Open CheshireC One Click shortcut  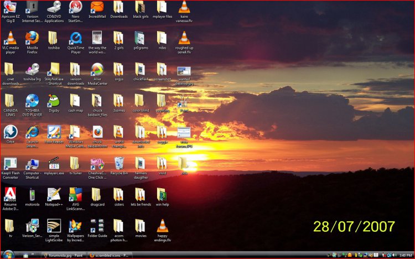tap(97, 168)
